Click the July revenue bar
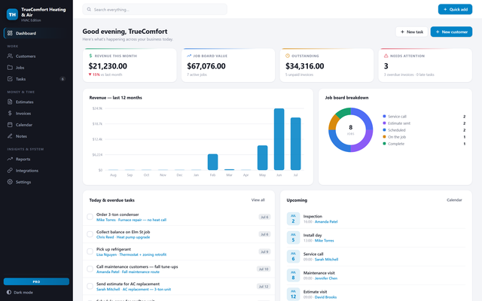This screenshot has height=301, width=482. 295,144
